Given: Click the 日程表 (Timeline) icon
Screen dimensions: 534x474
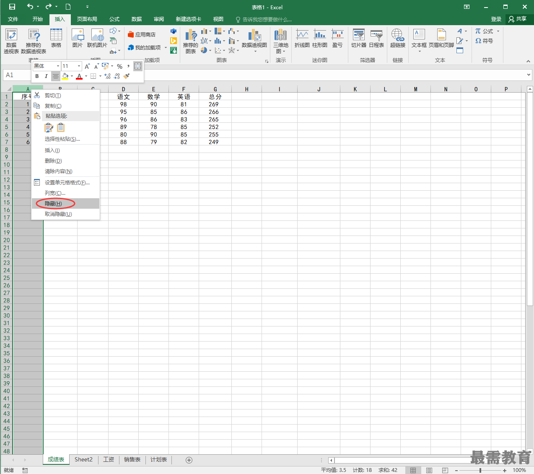Looking at the screenshot, I should 376,38.
